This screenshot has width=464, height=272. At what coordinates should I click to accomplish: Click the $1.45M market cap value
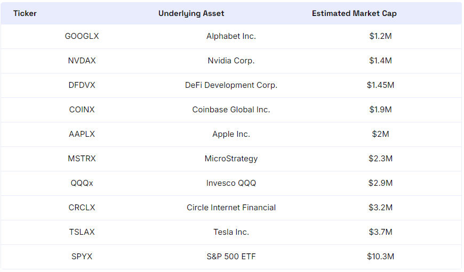click(x=380, y=85)
